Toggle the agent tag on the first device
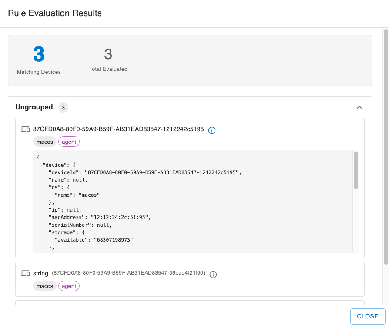 (69, 142)
